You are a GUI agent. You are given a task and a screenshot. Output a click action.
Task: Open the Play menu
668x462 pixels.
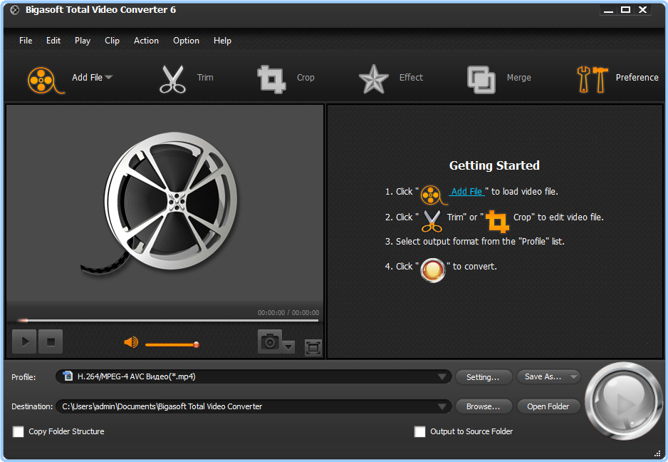[x=83, y=41]
